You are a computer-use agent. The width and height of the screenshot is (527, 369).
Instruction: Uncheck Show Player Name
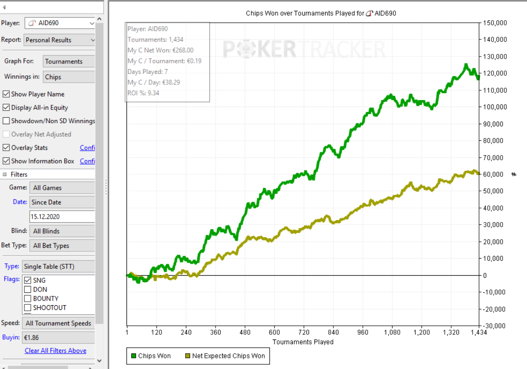tap(6, 94)
